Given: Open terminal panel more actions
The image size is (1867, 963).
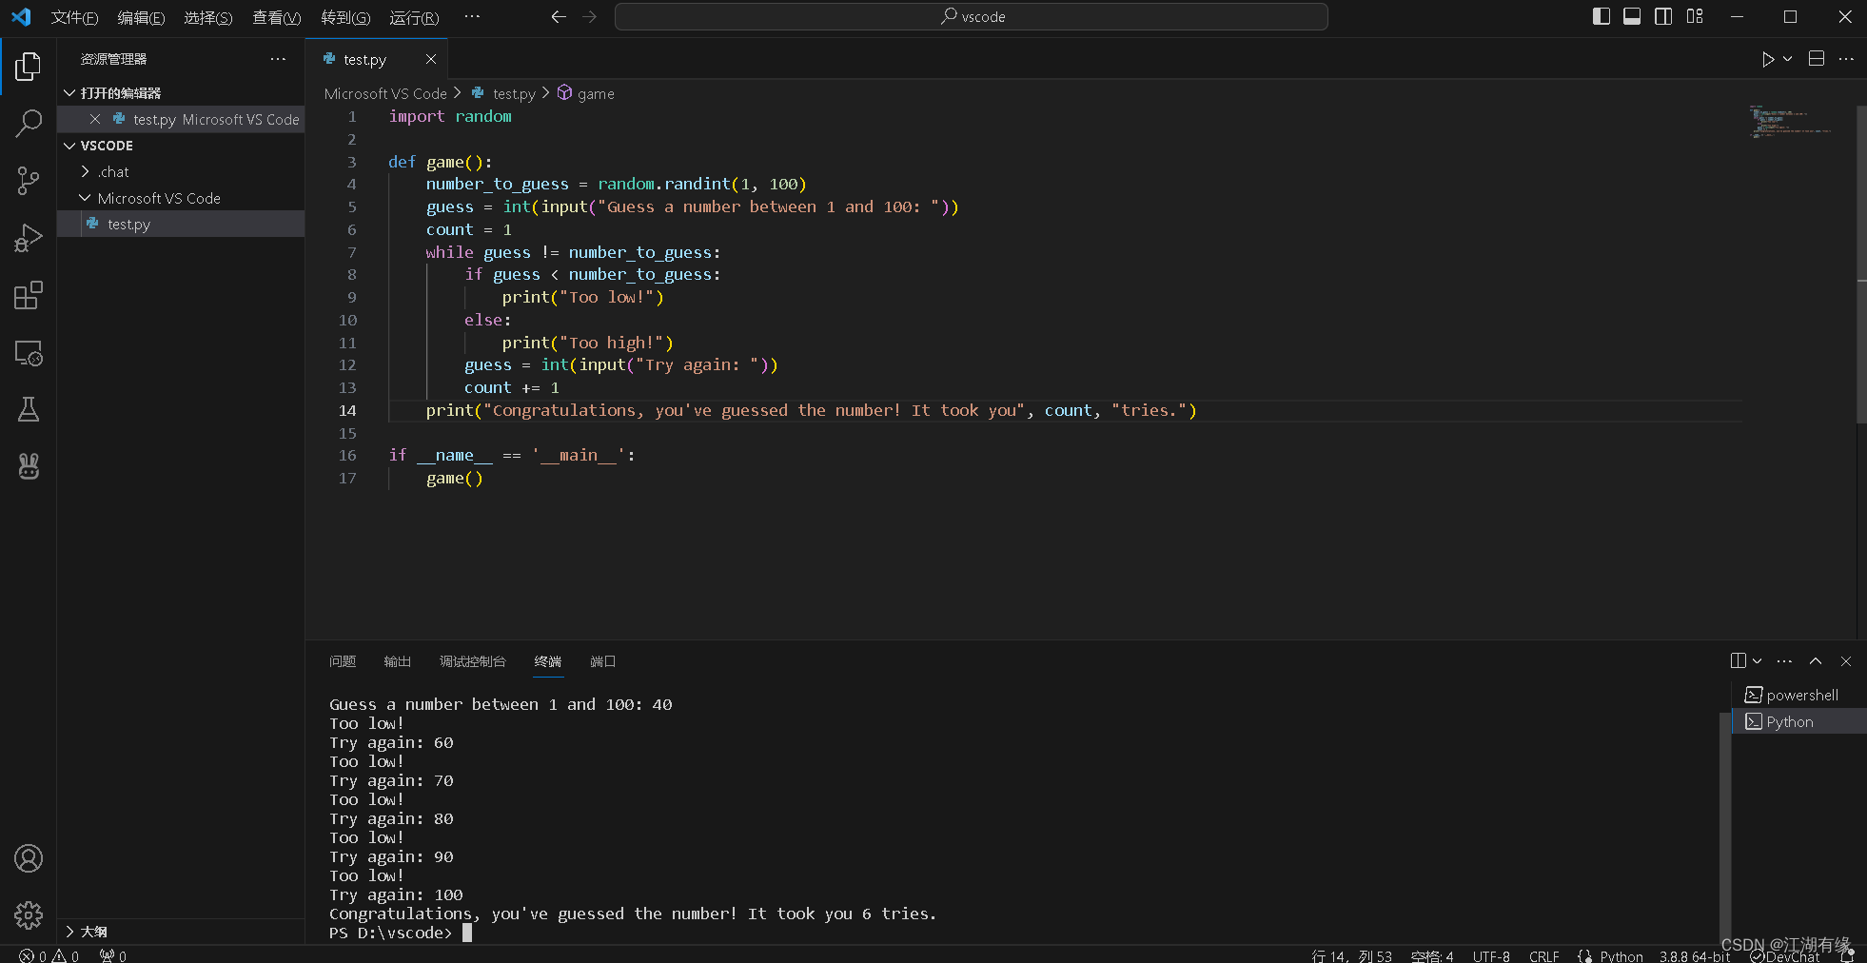Looking at the screenshot, I should click(x=1784, y=661).
